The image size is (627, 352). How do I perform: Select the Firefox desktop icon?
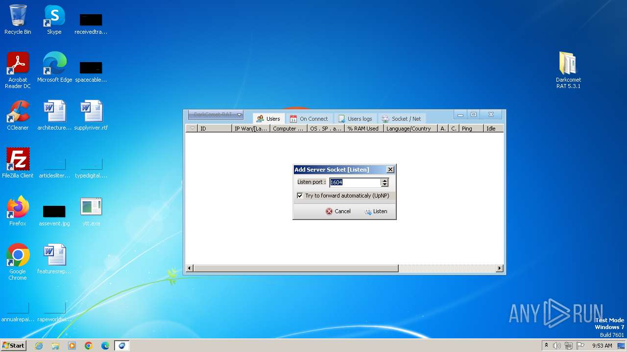[x=18, y=211]
